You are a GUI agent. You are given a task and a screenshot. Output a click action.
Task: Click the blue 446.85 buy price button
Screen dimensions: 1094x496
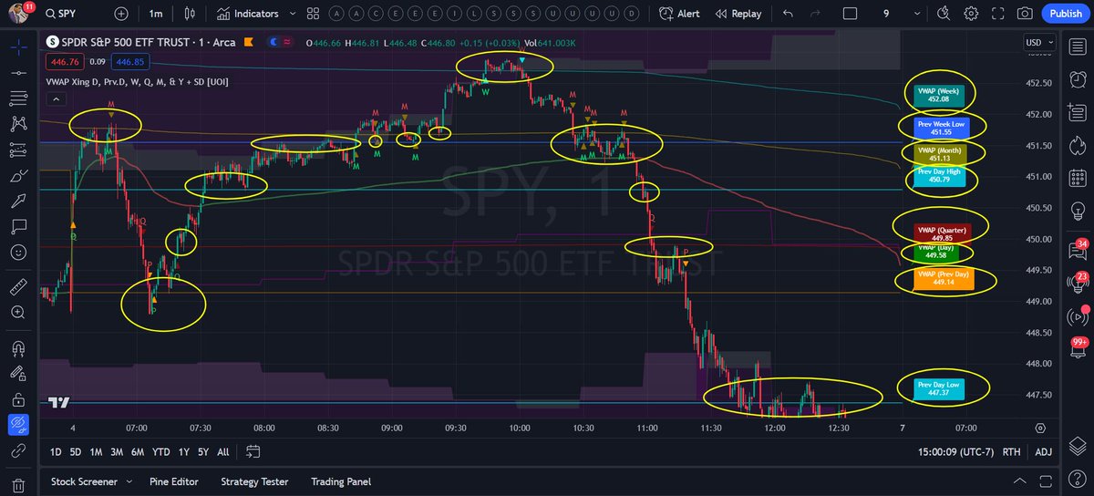pyautogui.click(x=131, y=62)
